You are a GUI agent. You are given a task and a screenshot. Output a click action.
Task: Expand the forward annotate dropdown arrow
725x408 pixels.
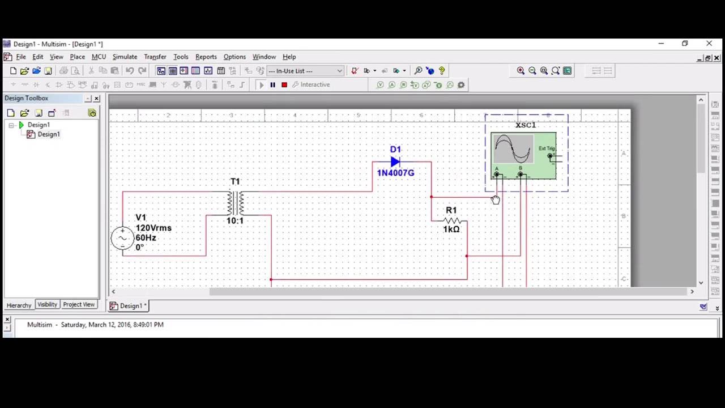[404, 71]
